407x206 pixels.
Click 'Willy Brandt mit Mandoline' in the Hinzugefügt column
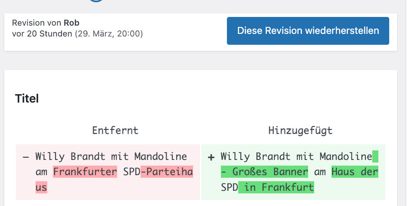coord(296,156)
